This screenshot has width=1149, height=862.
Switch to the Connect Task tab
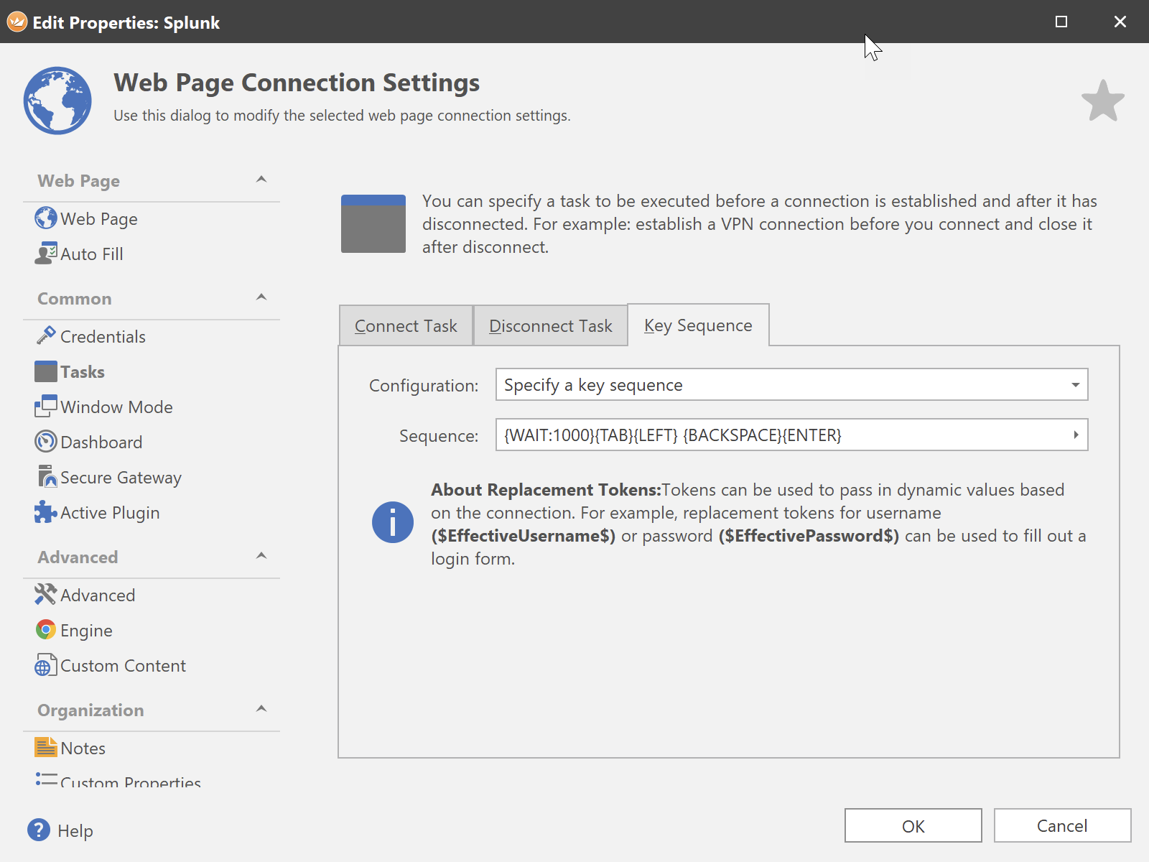(406, 326)
